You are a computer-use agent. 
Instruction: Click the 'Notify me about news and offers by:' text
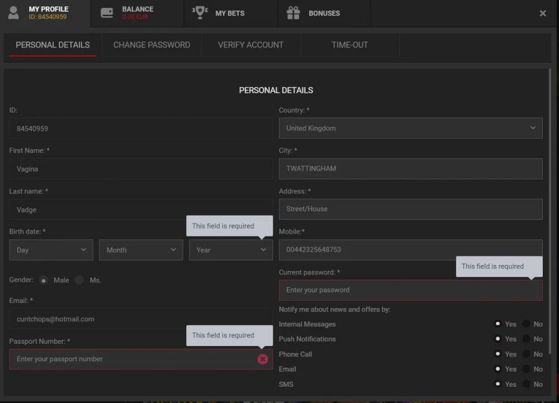334,309
